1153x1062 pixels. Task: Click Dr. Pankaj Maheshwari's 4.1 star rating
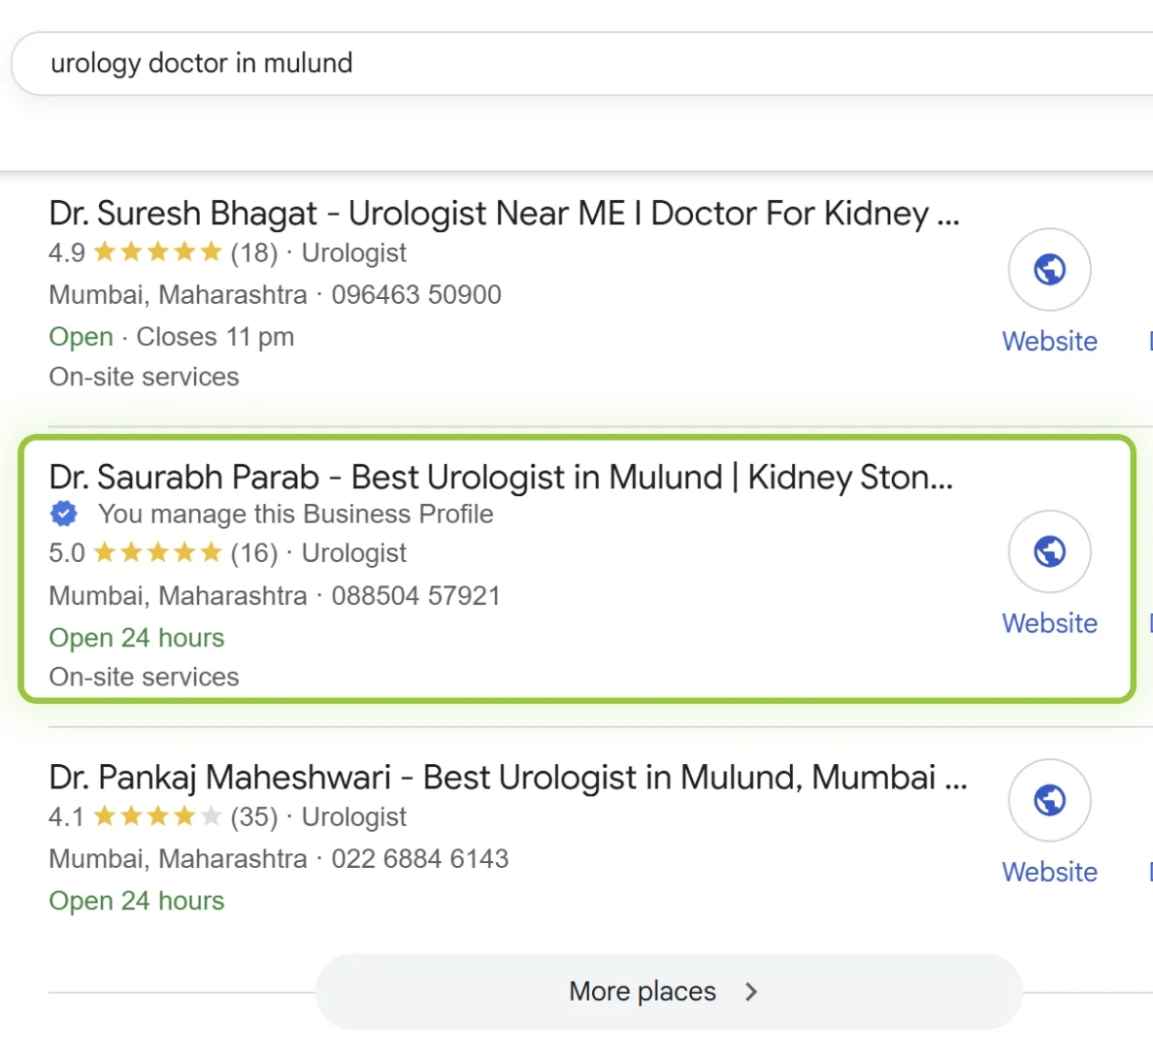coord(158,817)
